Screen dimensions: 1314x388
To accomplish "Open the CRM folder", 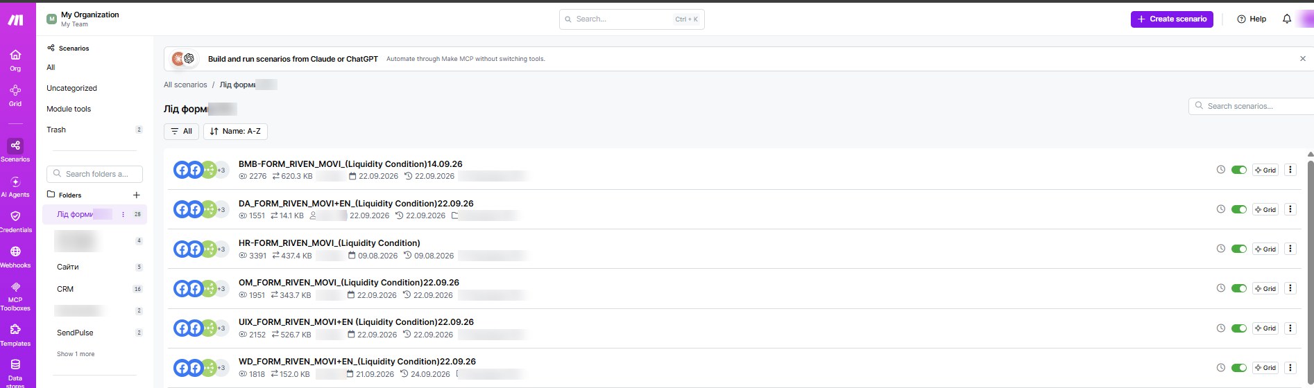I will (65, 289).
